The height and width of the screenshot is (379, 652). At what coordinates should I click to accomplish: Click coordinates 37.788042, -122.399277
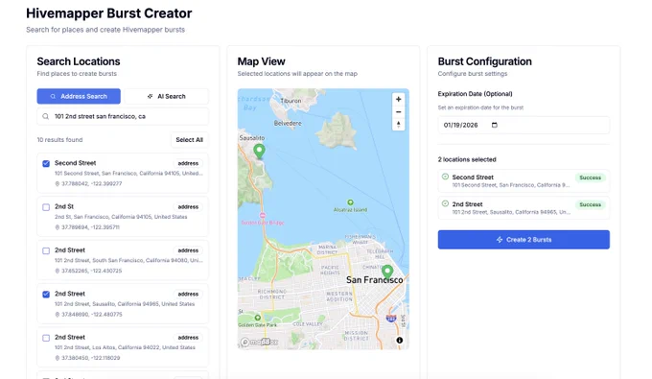tap(92, 183)
